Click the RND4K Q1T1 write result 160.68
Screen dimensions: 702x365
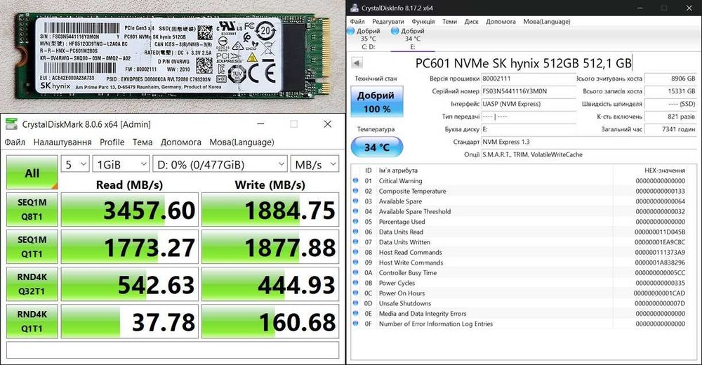pos(270,321)
